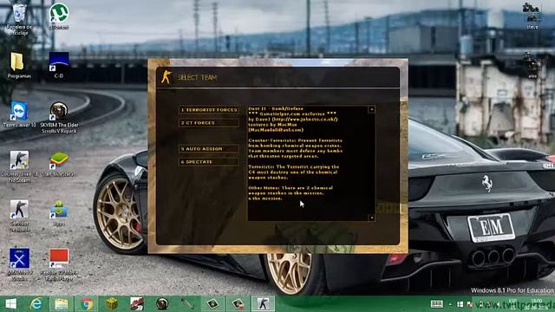The width and height of the screenshot is (555, 312).
Task: Open Counter-Strike 1.6 No Steam shortcut
Action: coord(19,166)
